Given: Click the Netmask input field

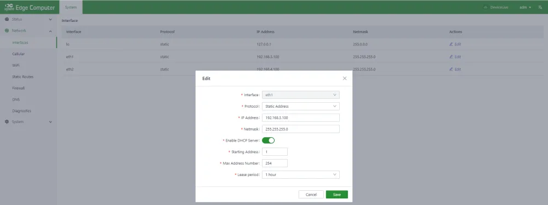Looking at the screenshot, I should 300,129.
